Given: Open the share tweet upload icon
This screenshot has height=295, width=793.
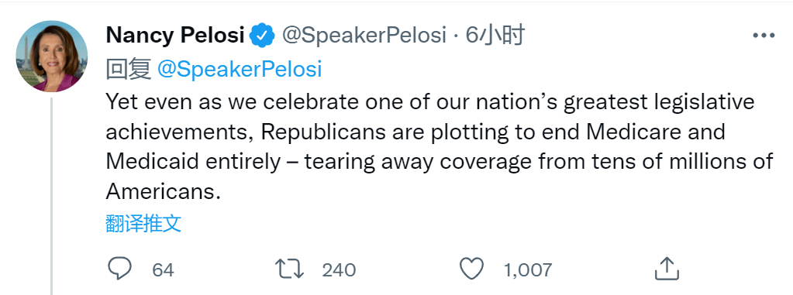Looking at the screenshot, I should (x=667, y=268).
